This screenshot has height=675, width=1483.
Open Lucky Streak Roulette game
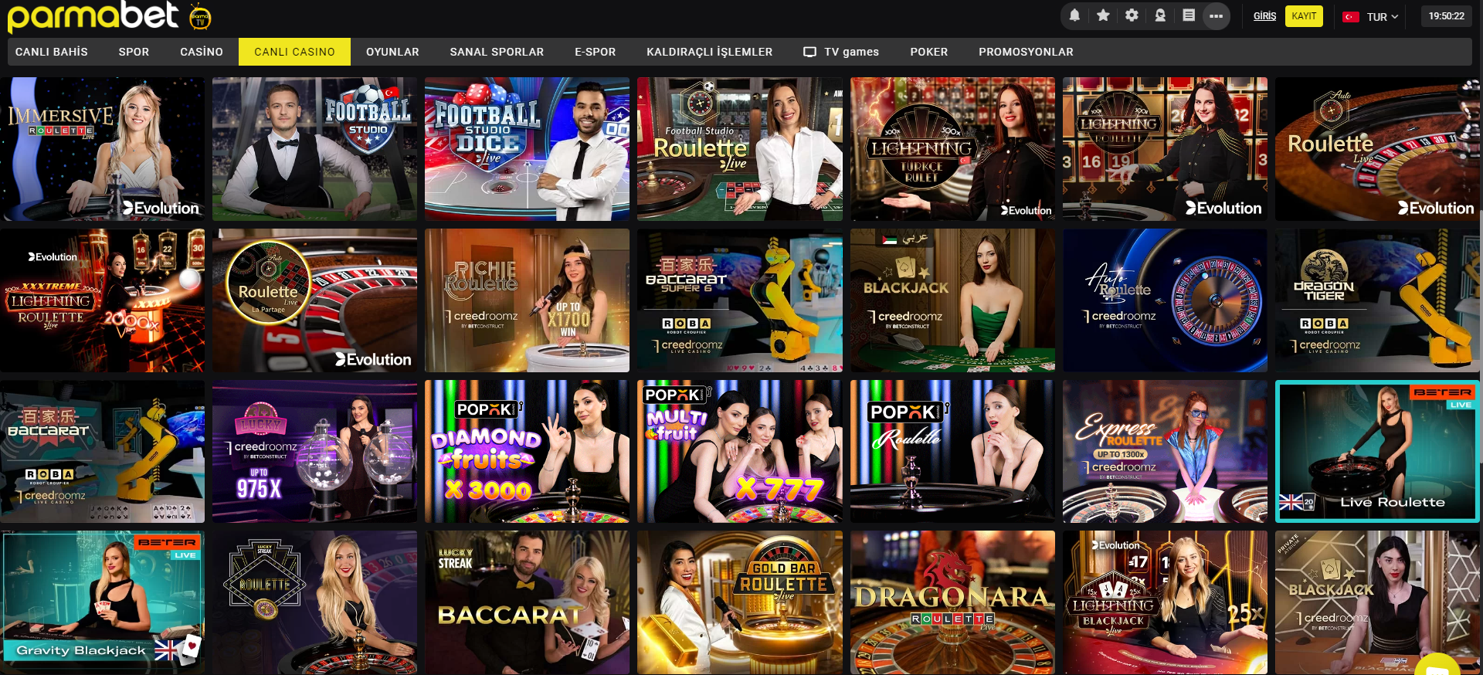tap(314, 602)
